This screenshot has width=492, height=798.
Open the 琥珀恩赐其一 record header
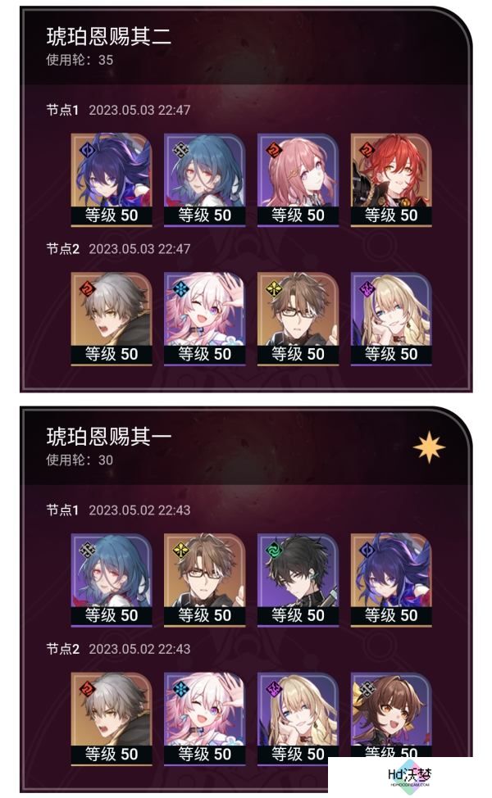click(245, 446)
